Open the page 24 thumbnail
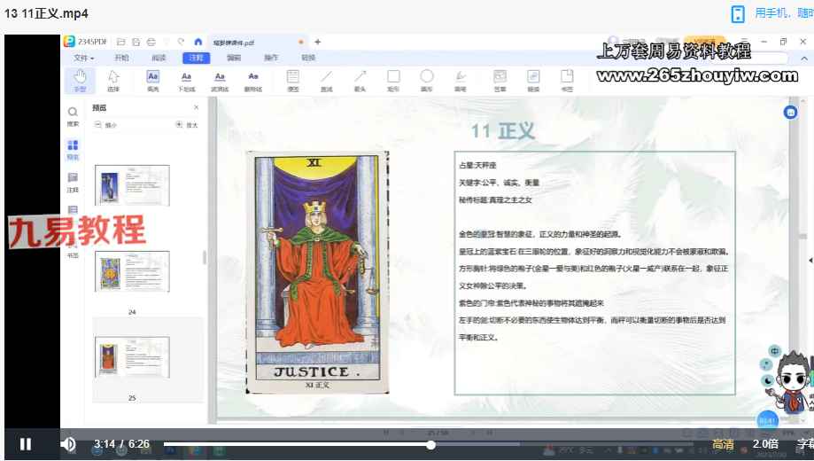Image resolution: width=814 pixels, height=461 pixels. pyautogui.click(x=132, y=272)
